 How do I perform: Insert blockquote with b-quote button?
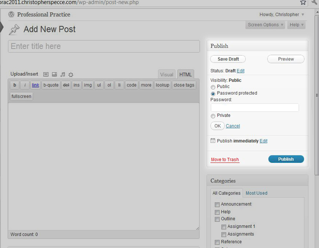pos(51,85)
